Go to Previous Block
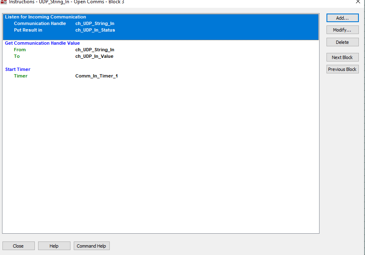 [x=342, y=69]
